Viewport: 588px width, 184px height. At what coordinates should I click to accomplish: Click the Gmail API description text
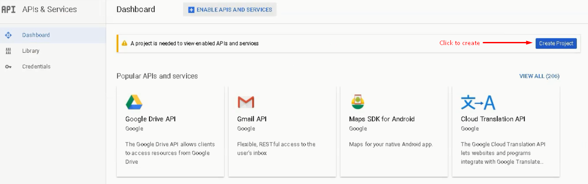(276, 149)
